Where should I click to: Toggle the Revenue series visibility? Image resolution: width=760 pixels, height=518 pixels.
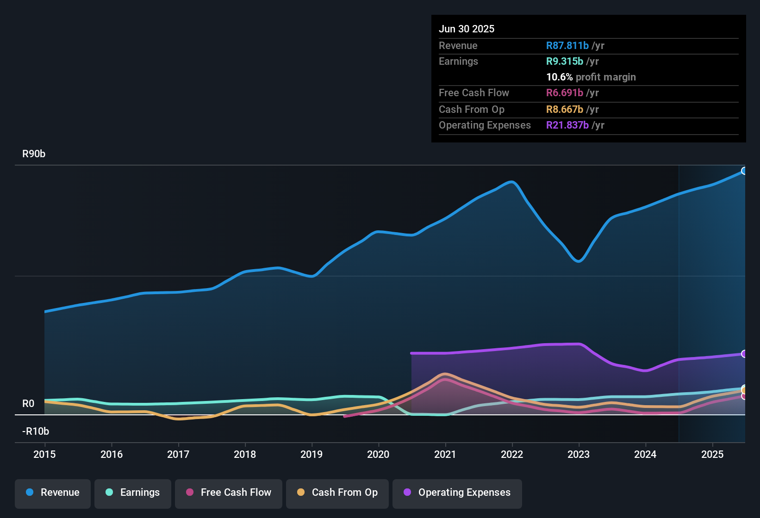(52, 493)
